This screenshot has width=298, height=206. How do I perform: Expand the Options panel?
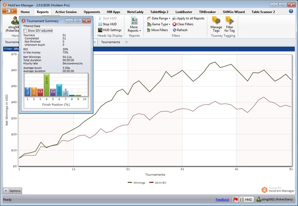tap(12, 191)
